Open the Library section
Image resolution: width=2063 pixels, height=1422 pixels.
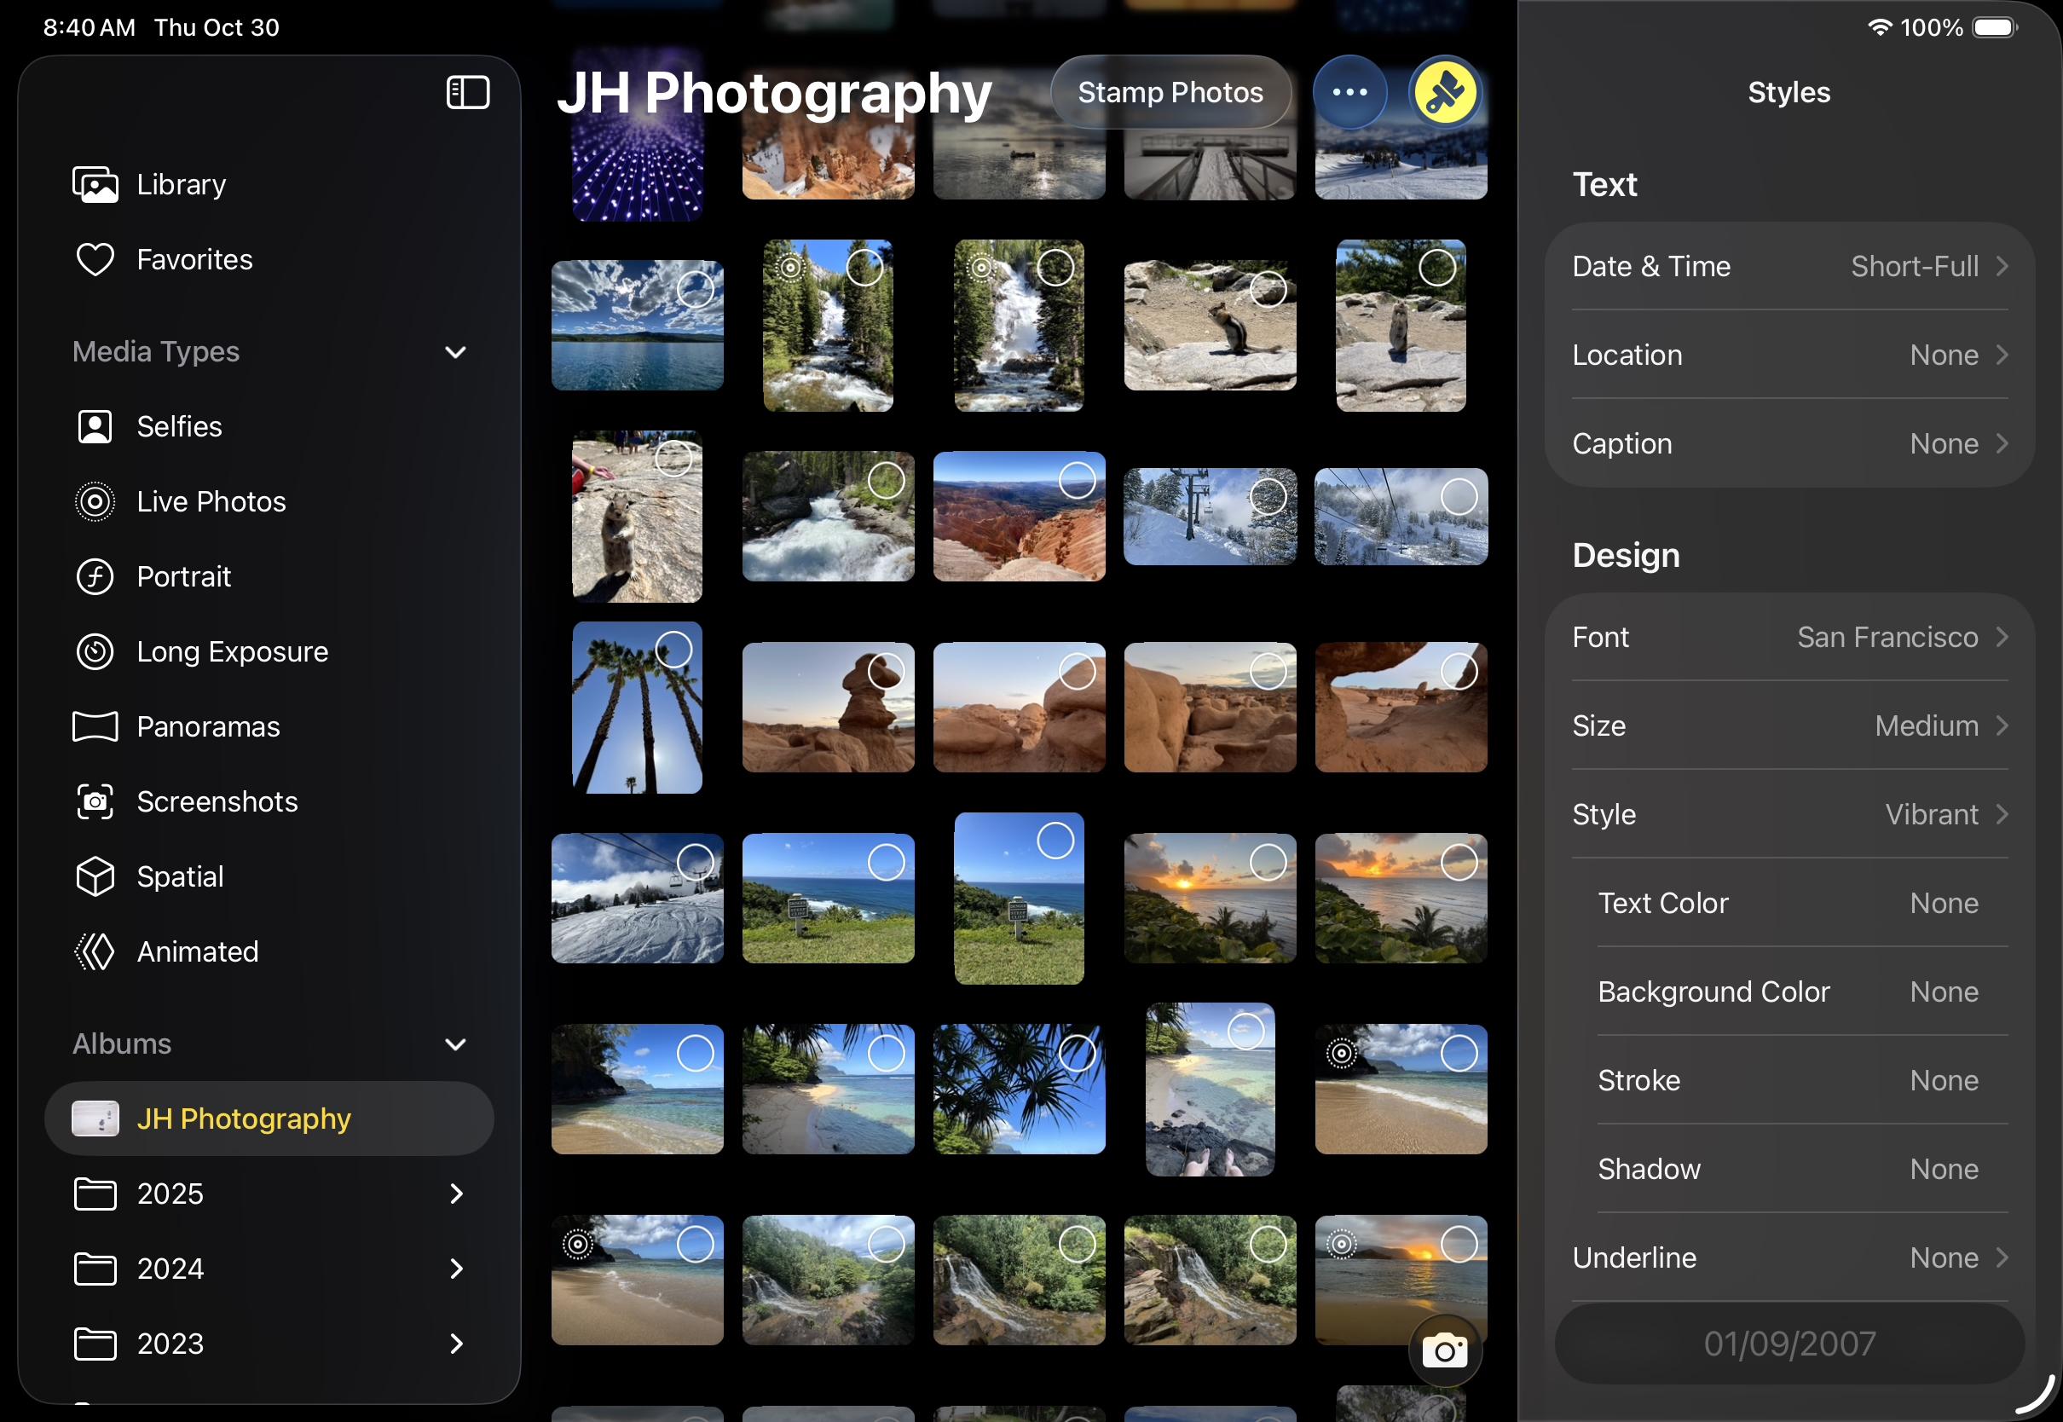click(x=181, y=184)
